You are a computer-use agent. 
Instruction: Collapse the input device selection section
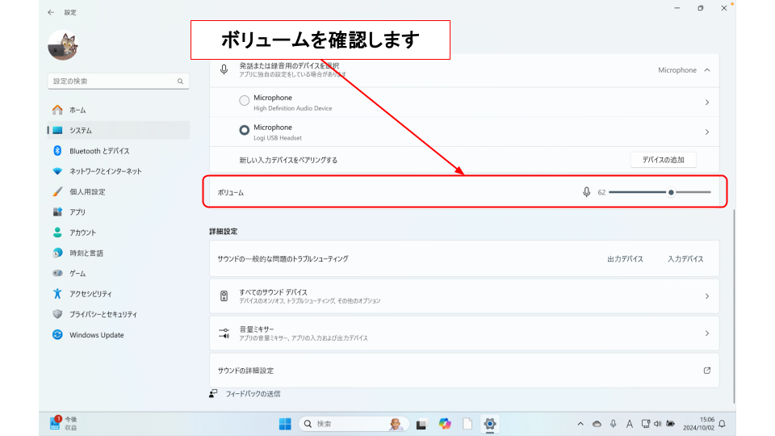pyautogui.click(x=707, y=70)
